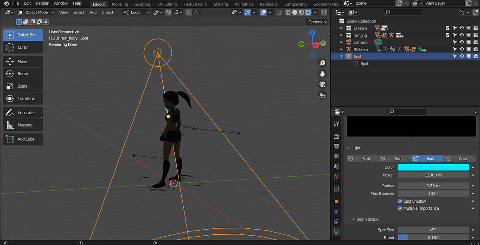Activate the Add Cube tool
The height and width of the screenshot is (245, 480).
pos(23,139)
